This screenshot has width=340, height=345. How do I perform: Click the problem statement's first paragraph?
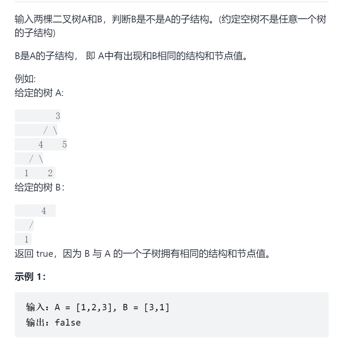(171, 26)
